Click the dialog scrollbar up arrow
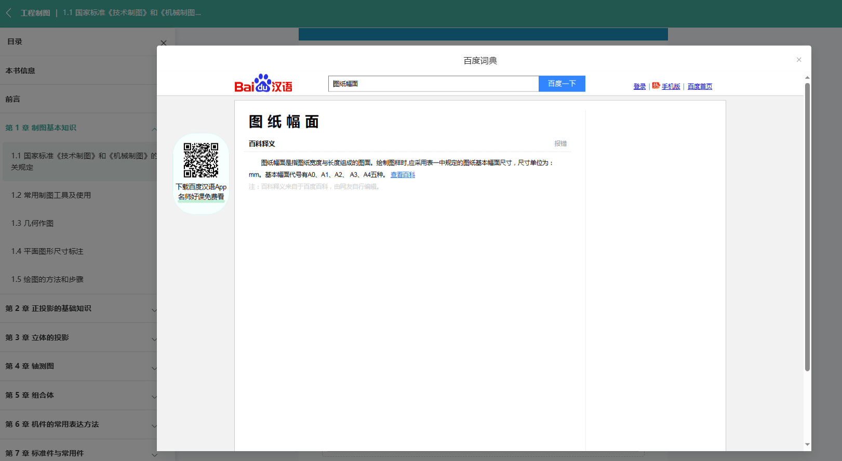842x461 pixels. click(807, 78)
